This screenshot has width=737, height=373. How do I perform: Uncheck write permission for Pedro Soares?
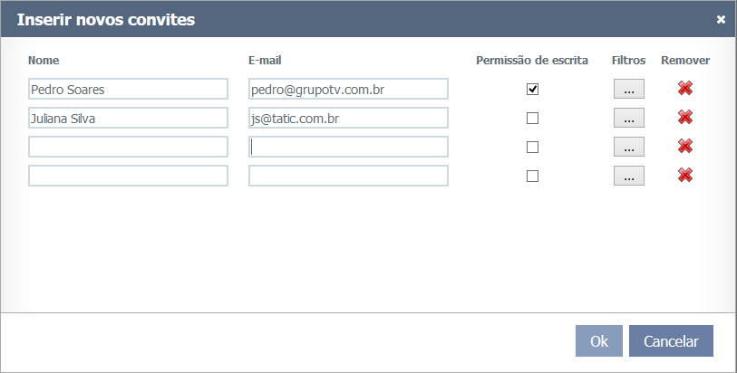(532, 89)
